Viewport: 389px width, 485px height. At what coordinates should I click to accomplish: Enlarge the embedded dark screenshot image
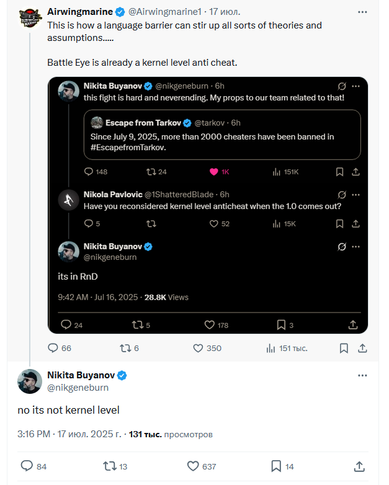coord(208,205)
